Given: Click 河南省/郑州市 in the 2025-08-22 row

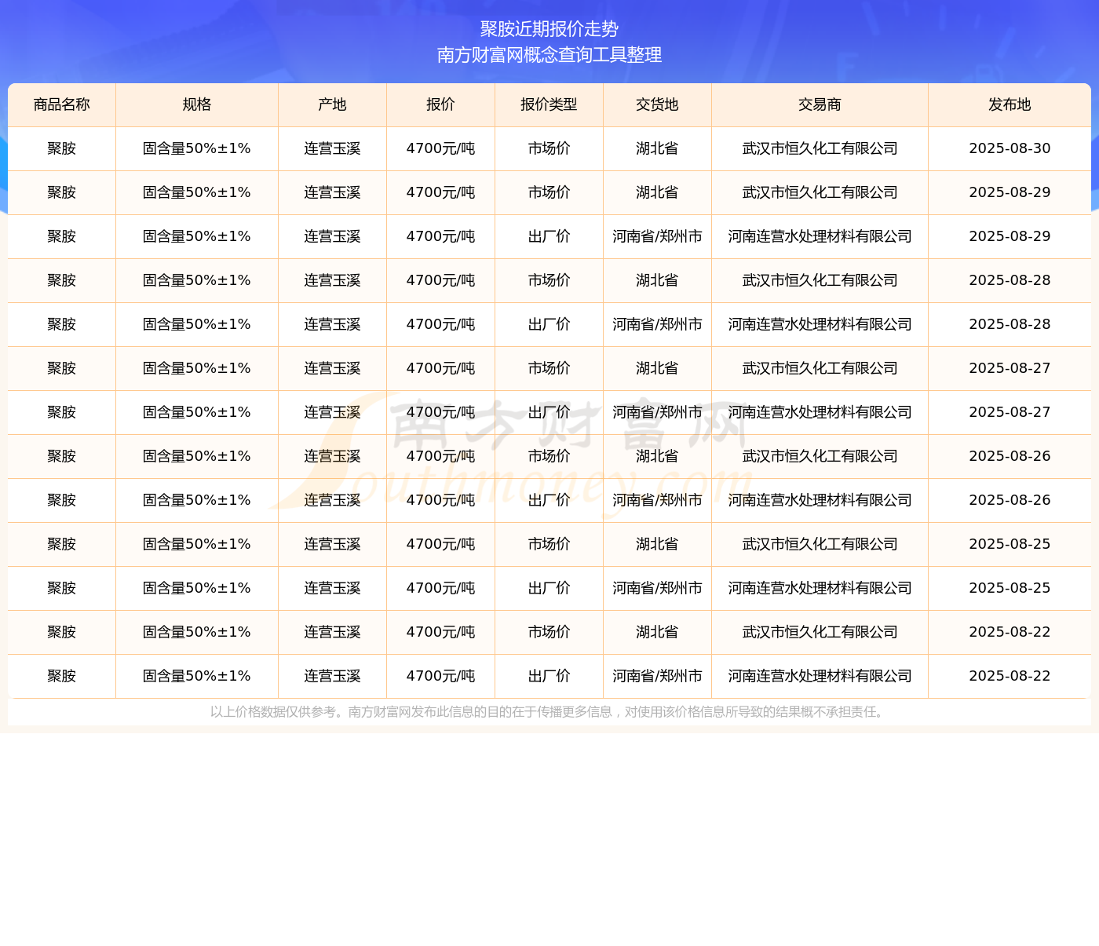Looking at the screenshot, I should click(657, 676).
